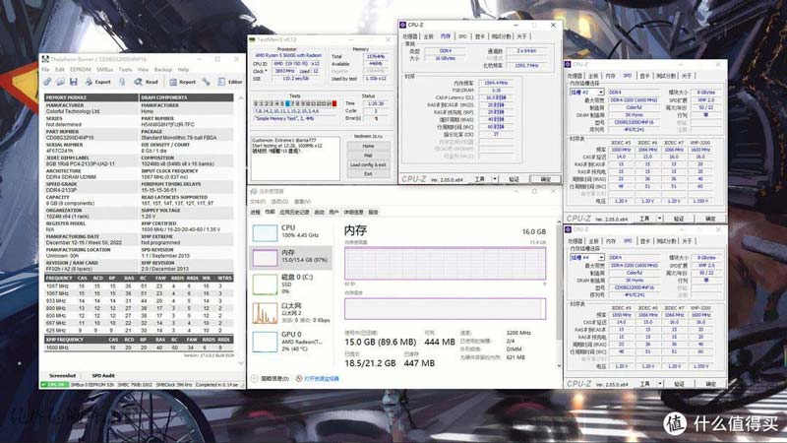The width and height of the screenshot is (787, 443).
Task: Open the Backup menu in Thaiphoon Burner
Action: pos(163,69)
